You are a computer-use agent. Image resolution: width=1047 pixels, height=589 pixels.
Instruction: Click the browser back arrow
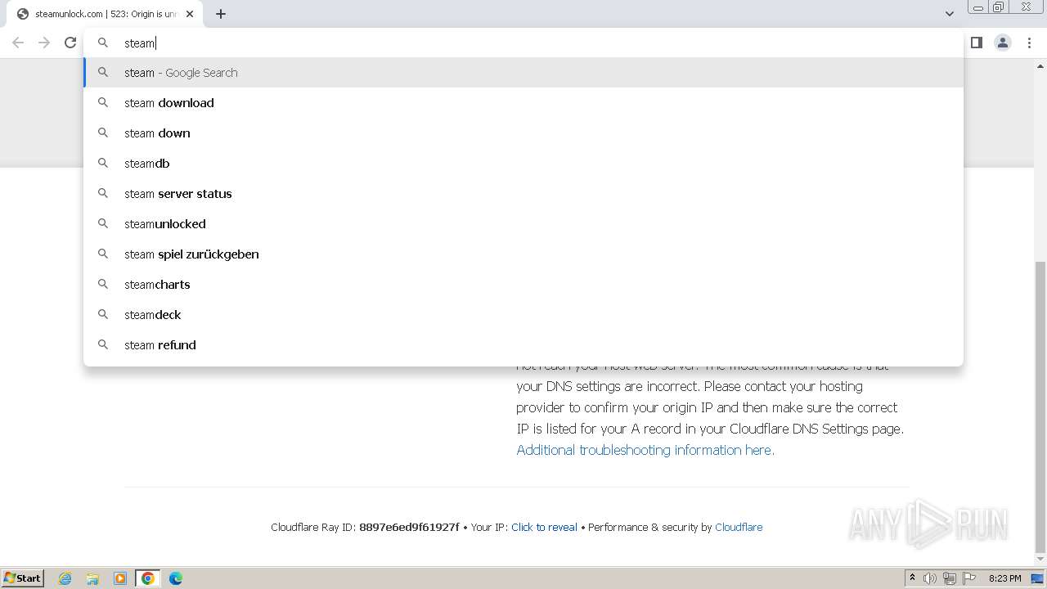click(x=18, y=43)
